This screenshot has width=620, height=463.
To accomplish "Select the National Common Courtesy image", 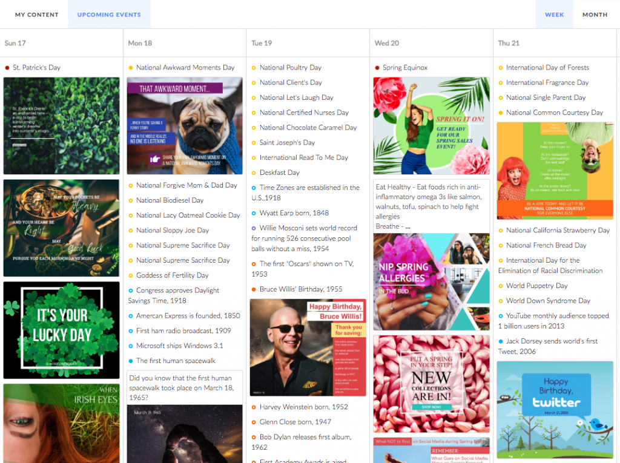I will click(555, 171).
